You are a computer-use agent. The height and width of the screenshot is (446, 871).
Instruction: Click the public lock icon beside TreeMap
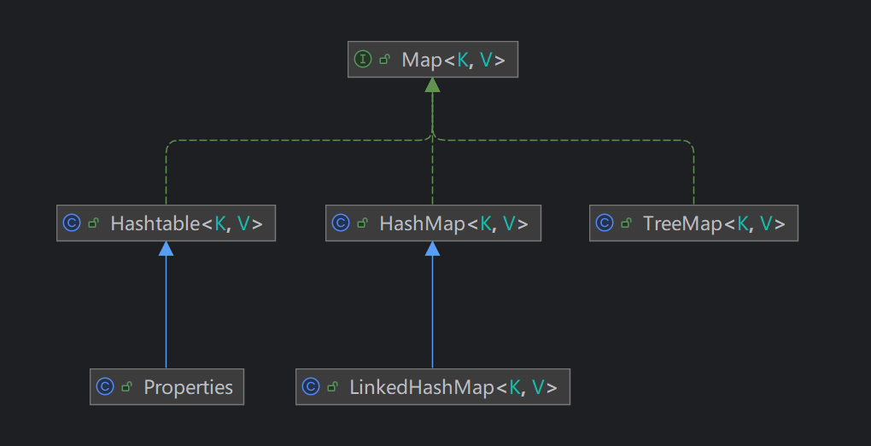click(627, 224)
